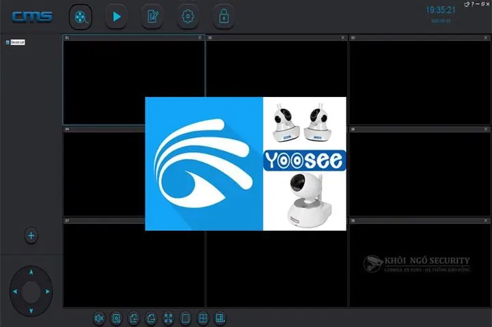Switch to fullscreen view
492x327 pixels.
168,318
